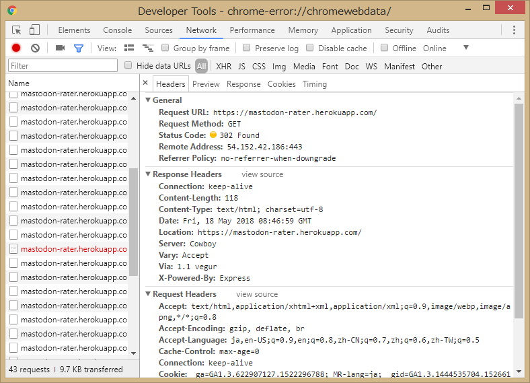Enable Hide data URLs checkbox

tap(128, 66)
